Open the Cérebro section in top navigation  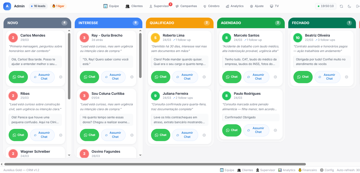click(211, 6)
